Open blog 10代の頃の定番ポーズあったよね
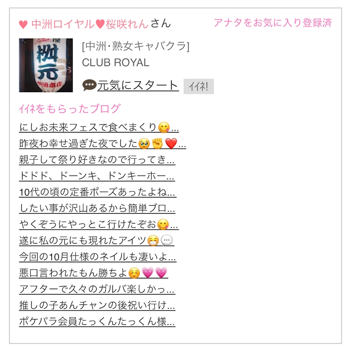Viewport: 351px width, 352px height. pyautogui.click(x=98, y=192)
